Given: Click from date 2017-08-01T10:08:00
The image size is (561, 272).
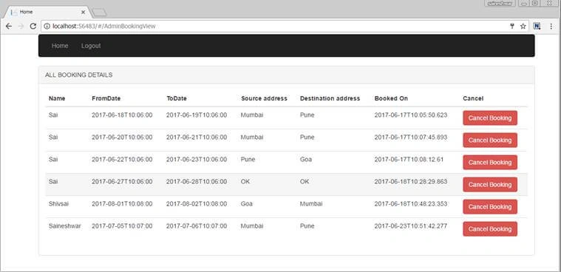Looking at the screenshot, I should 122,204.
